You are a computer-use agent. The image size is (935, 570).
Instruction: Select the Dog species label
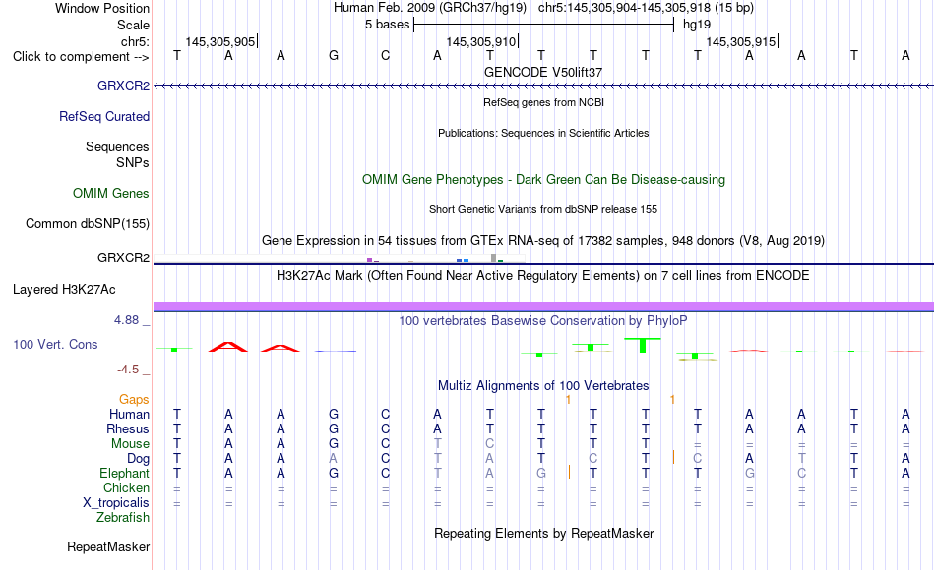tap(138, 459)
